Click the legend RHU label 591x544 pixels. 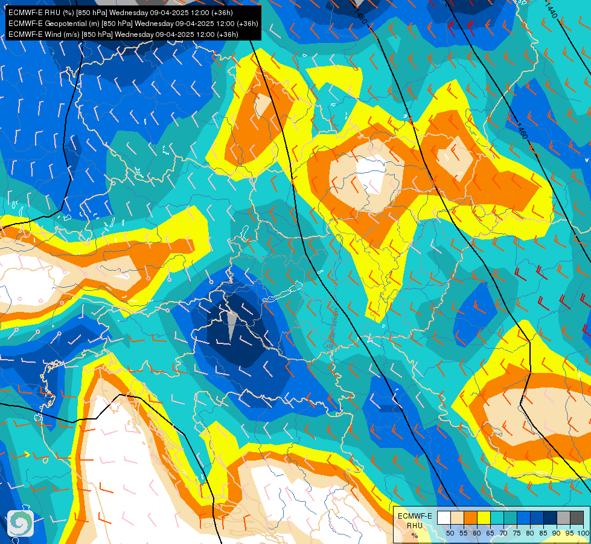click(x=415, y=526)
